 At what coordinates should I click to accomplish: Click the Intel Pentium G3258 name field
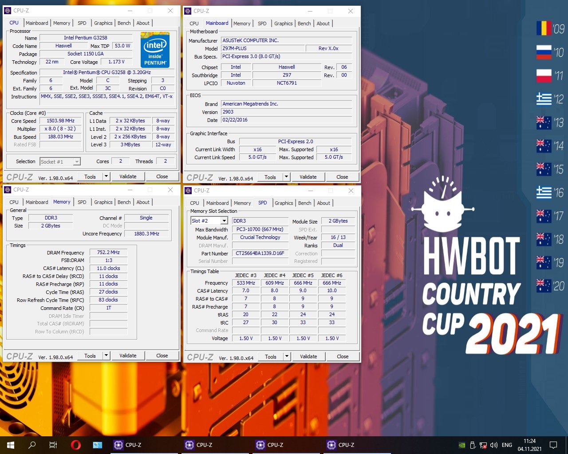pos(86,38)
